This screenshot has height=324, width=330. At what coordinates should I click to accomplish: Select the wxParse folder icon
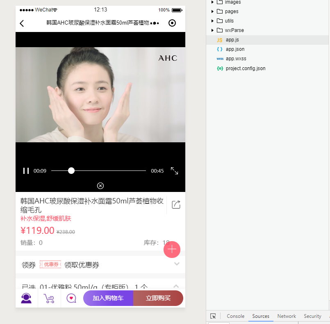220,30
